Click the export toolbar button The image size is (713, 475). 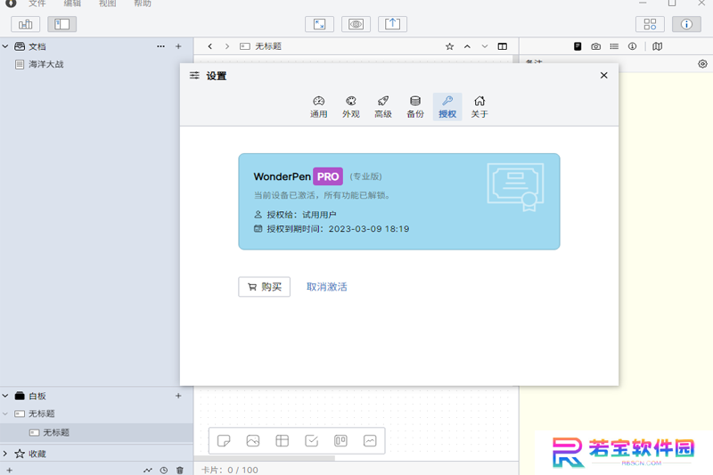pyautogui.click(x=392, y=24)
